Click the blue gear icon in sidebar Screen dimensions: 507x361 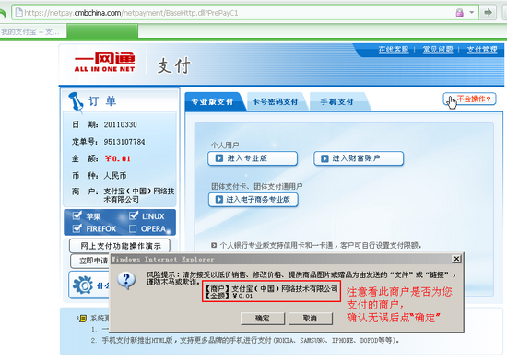click(83, 285)
